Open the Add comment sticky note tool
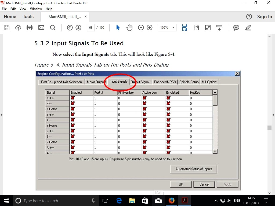275x206 pixels. (236, 28)
